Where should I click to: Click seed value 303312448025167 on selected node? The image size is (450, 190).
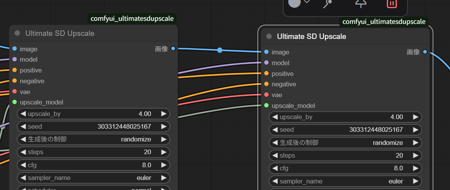376,129
